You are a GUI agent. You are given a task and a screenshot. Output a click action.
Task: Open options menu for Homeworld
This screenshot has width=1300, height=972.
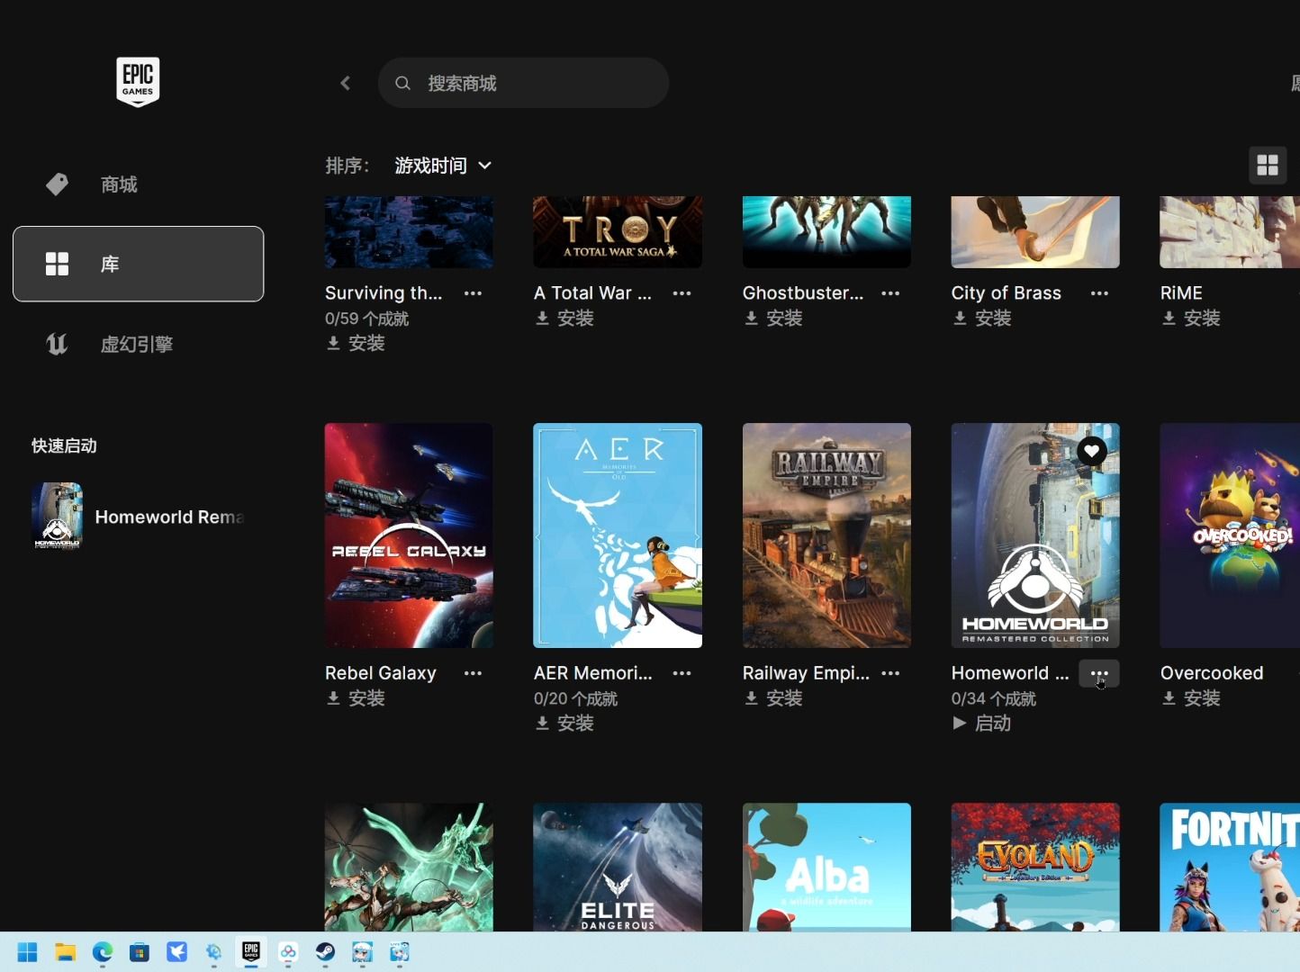(1099, 673)
